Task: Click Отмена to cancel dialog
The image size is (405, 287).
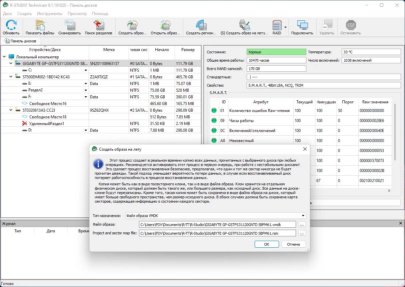Action: [x=294, y=244]
